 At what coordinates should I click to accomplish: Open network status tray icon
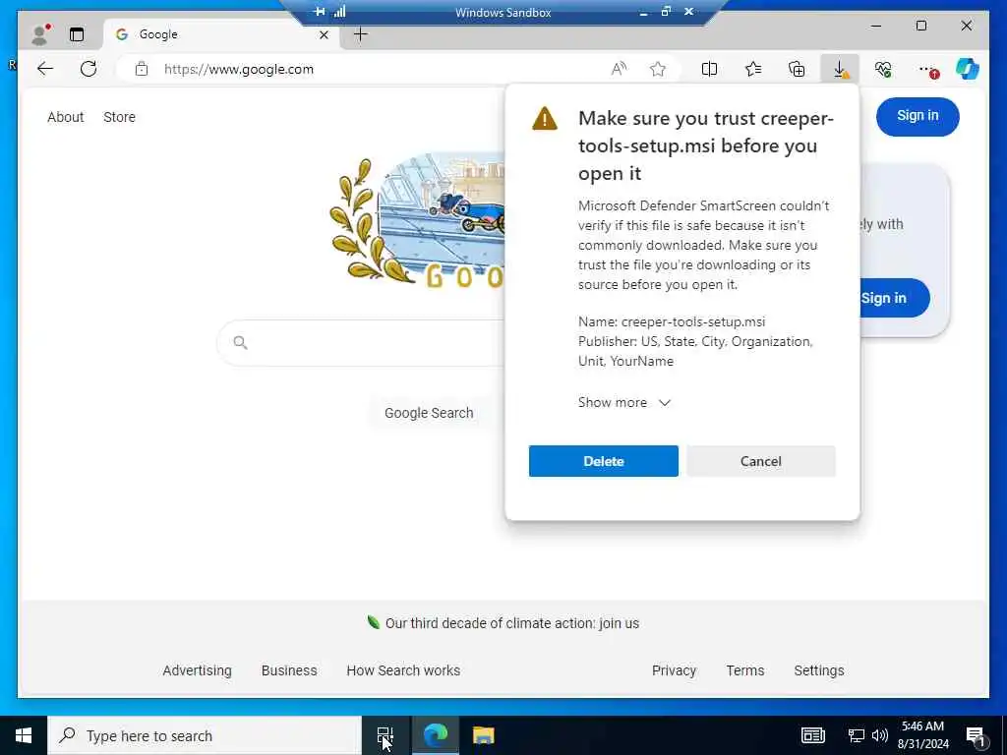coord(857,735)
